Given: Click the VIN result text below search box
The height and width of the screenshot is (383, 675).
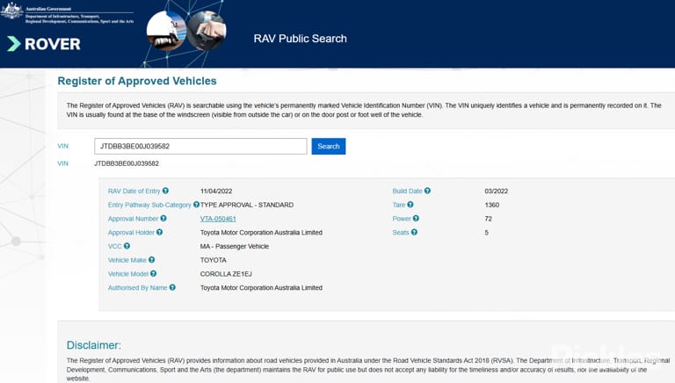Looking at the screenshot, I should tap(127, 163).
